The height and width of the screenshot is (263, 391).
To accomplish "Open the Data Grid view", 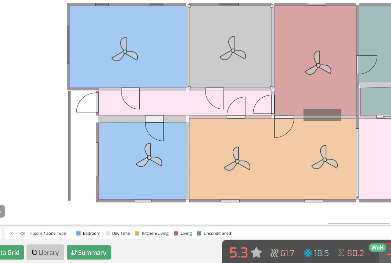I will click(x=10, y=253).
